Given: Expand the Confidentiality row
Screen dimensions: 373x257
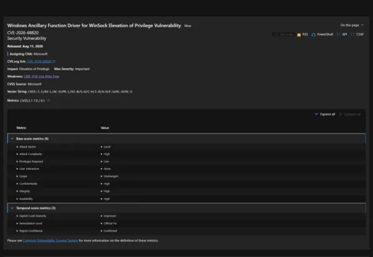Looking at the screenshot, I should point(17,184).
